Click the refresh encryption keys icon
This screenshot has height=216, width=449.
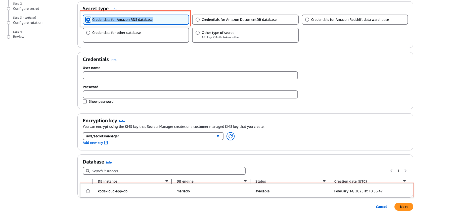point(230,136)
